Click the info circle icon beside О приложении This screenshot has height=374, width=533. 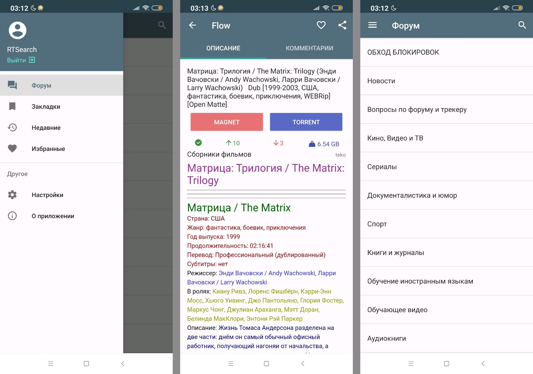12,216
